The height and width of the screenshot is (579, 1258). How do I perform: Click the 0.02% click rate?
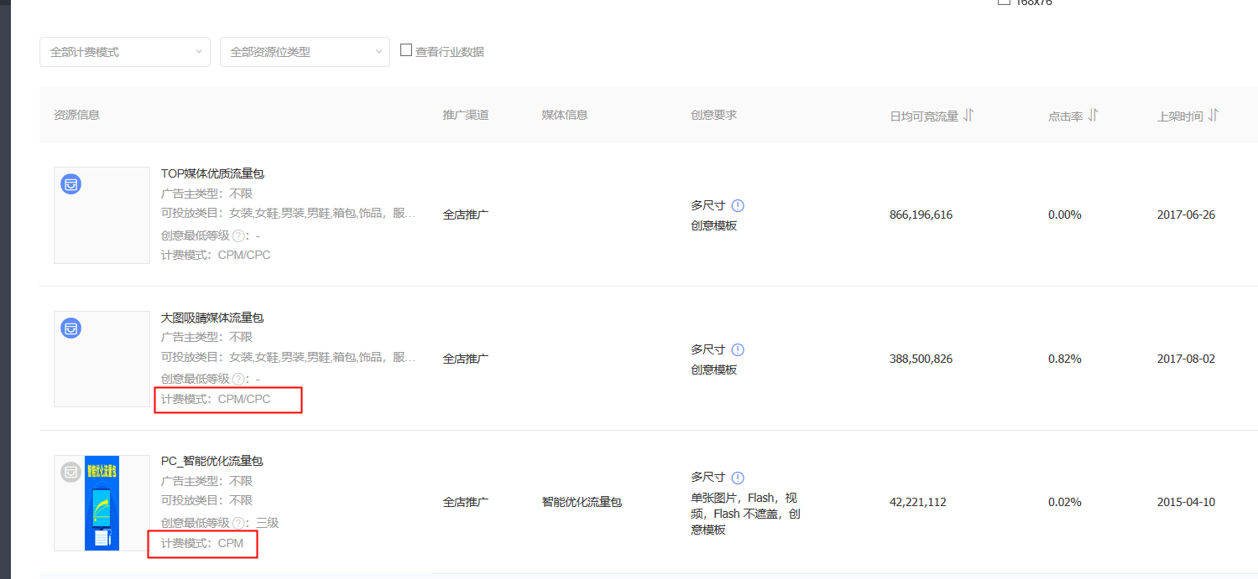1065,502
